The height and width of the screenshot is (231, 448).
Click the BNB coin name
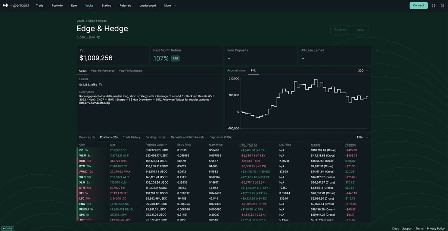click(x=82, y=161)
